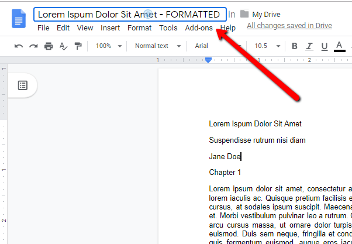
Task: Click the All changes saved in Drive link
Action: point(289,26)
